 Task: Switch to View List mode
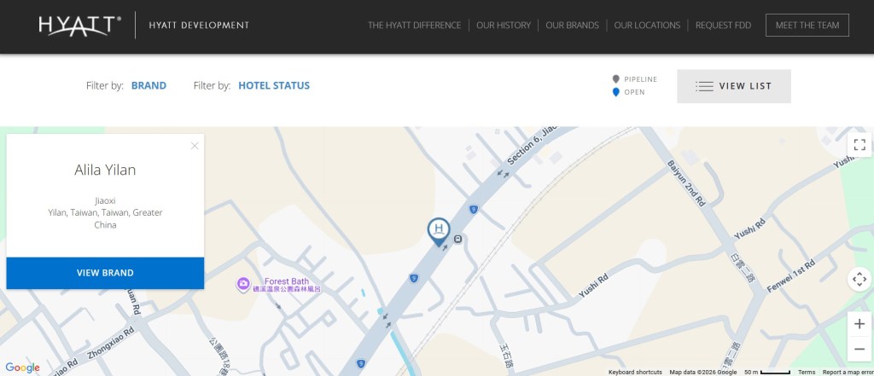[x=734, y=86]
